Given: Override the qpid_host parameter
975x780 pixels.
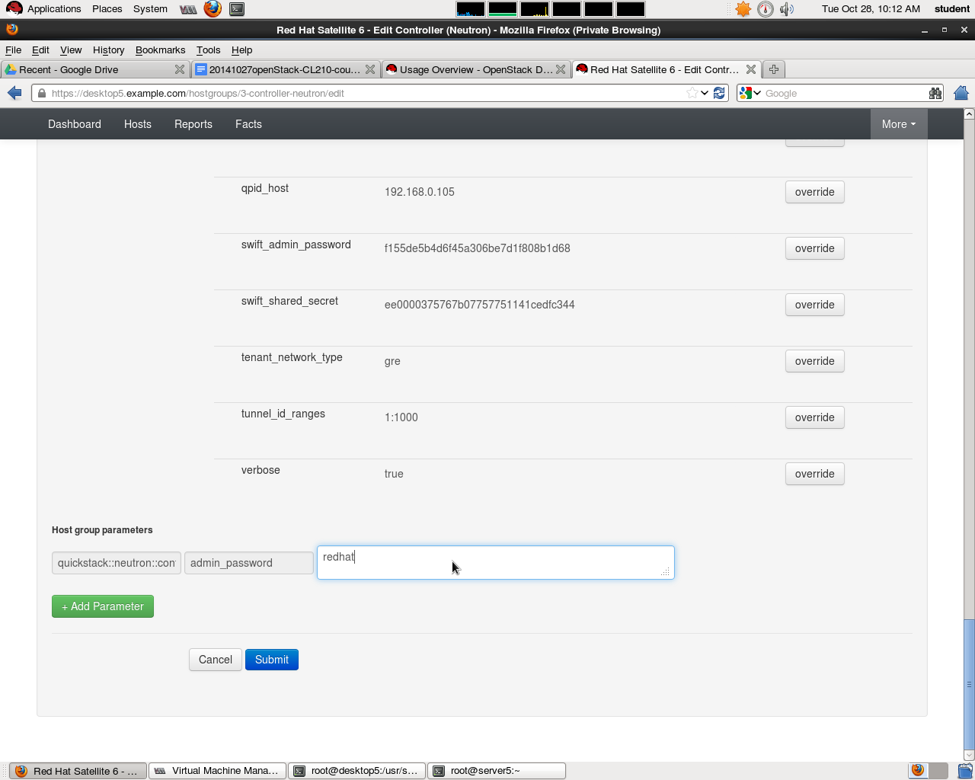Looking at the screenshot, I should click(x=815, y=192).
